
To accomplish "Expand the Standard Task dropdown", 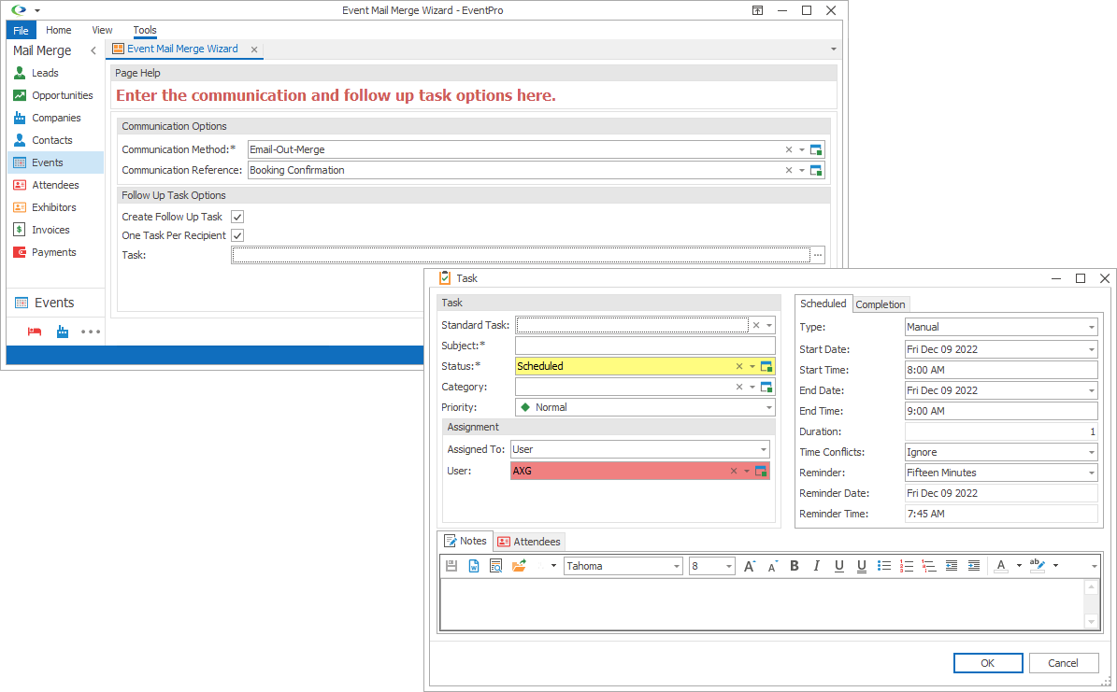I will coord(768,325).
